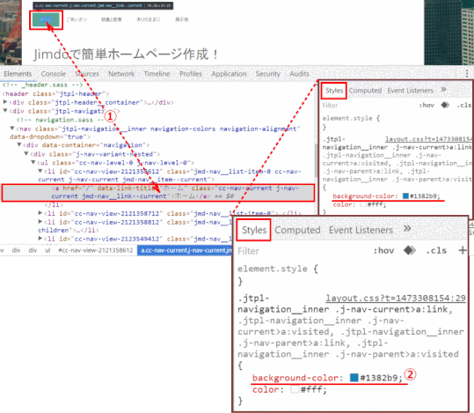Screen dimensions: 474x413
Task: Open the Security tab
Action: [268, 74]
